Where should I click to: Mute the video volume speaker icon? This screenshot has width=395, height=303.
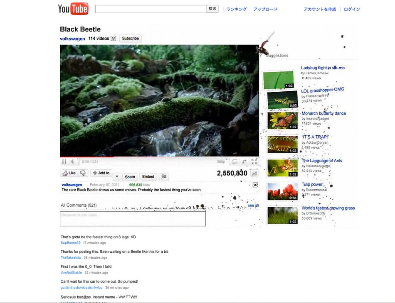tap(72, 161)
